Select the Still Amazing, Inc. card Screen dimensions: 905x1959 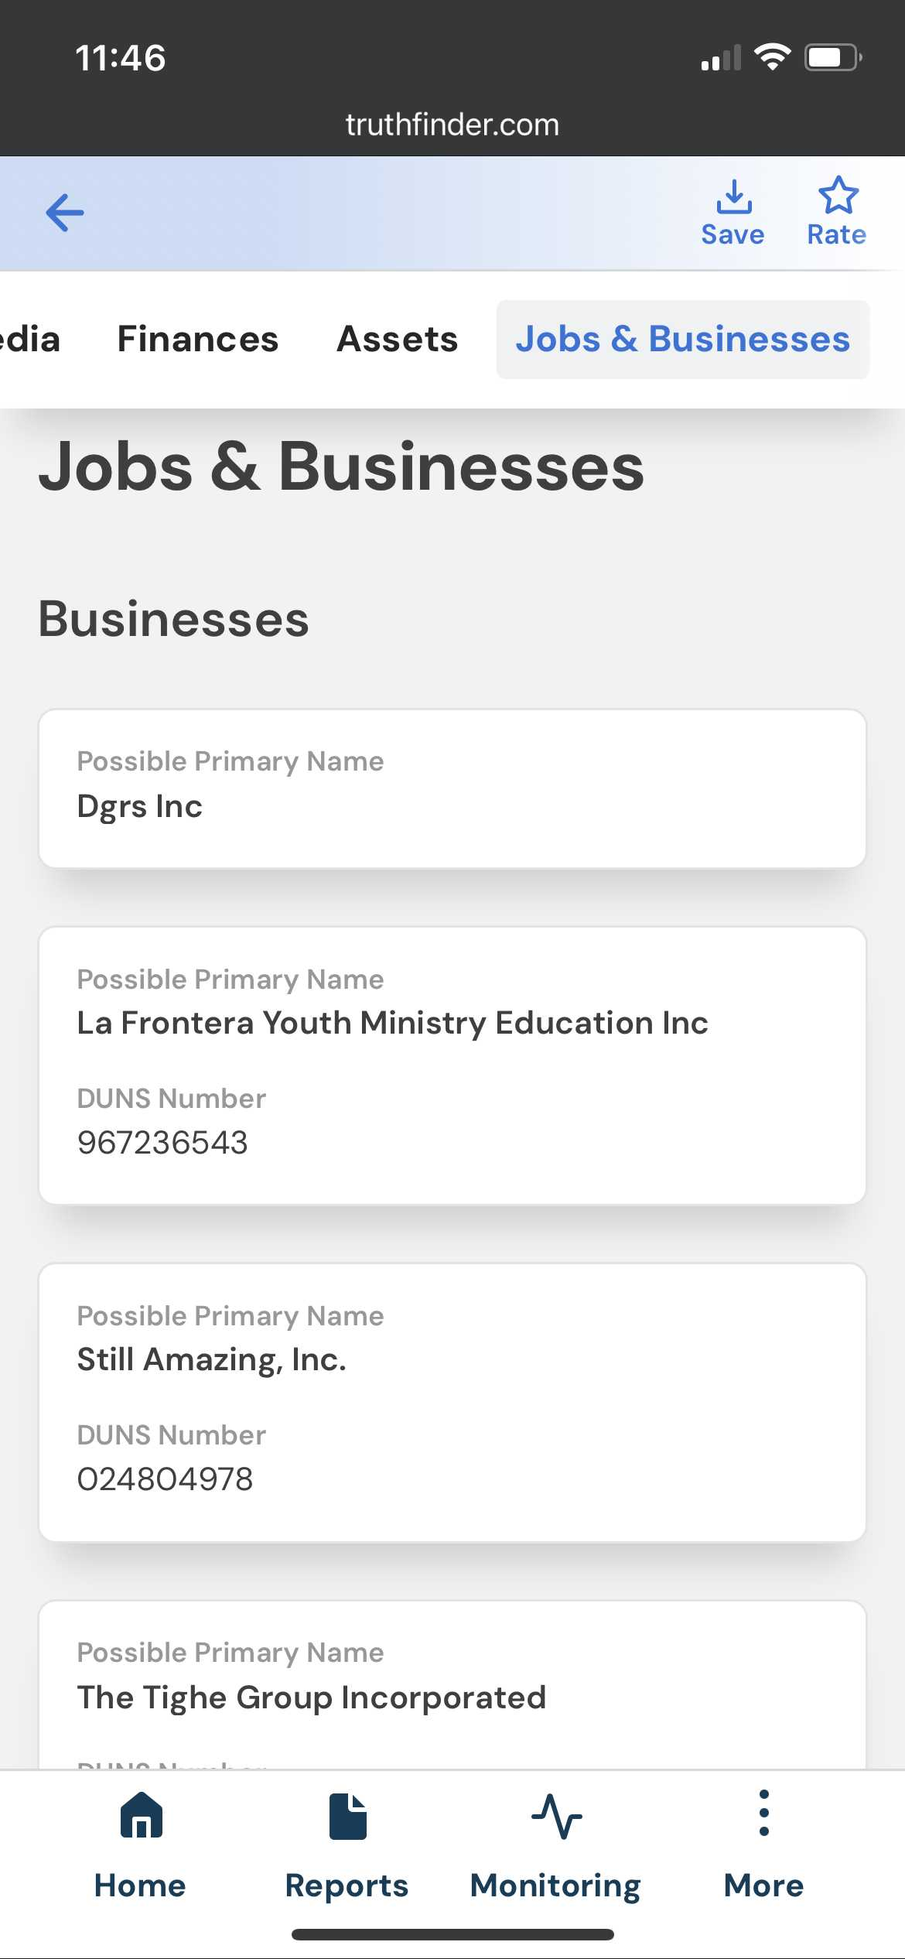(452, 1402)
